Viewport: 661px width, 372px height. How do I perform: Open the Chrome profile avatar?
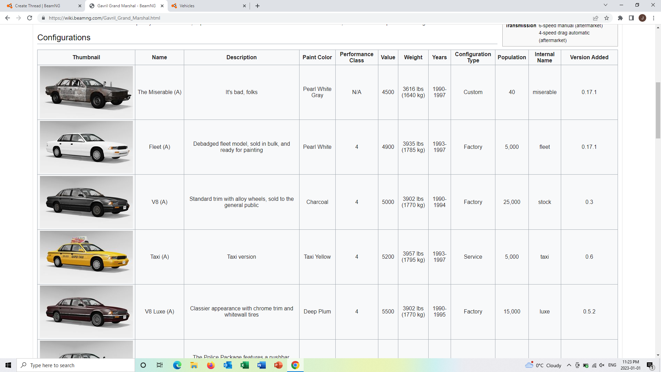pos(642,18)
